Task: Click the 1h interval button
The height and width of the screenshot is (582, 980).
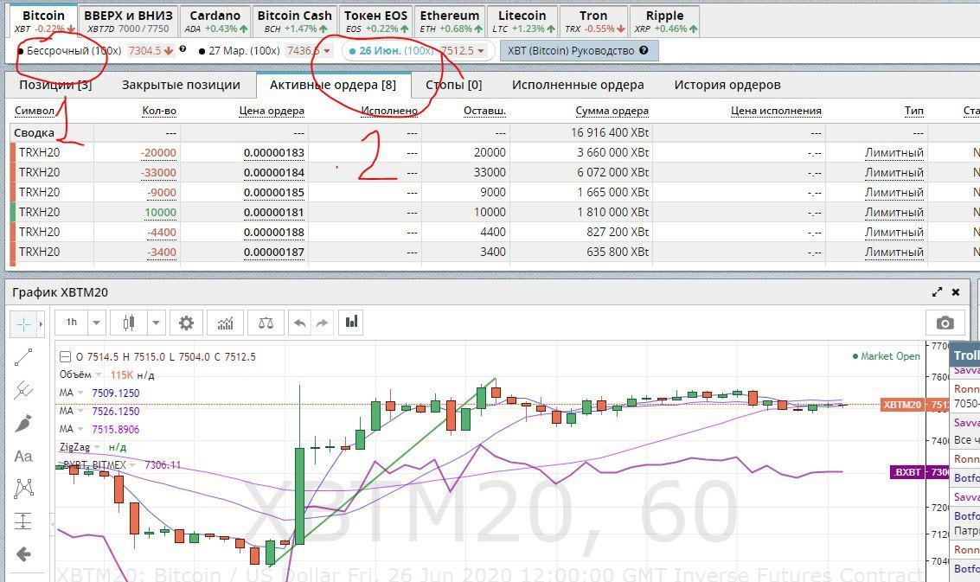Action: pyautogui.click(x=72, y=323)
